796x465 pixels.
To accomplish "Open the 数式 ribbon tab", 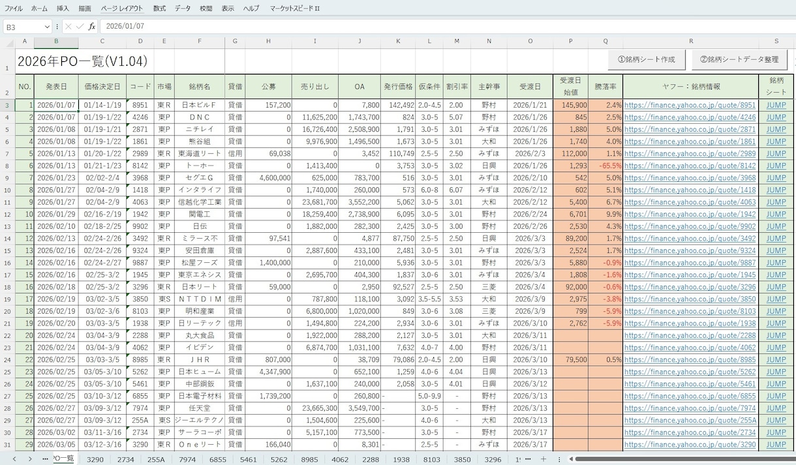I will (159, 8).
